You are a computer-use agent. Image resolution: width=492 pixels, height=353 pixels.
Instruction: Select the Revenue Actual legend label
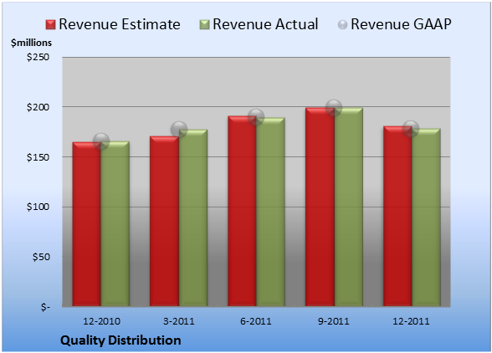[265, 24]
